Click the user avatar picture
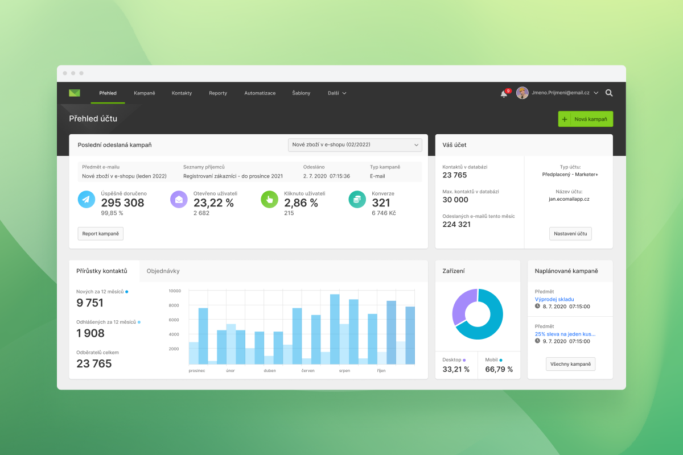Screen dimensions: 683x455 pos(522,93)
